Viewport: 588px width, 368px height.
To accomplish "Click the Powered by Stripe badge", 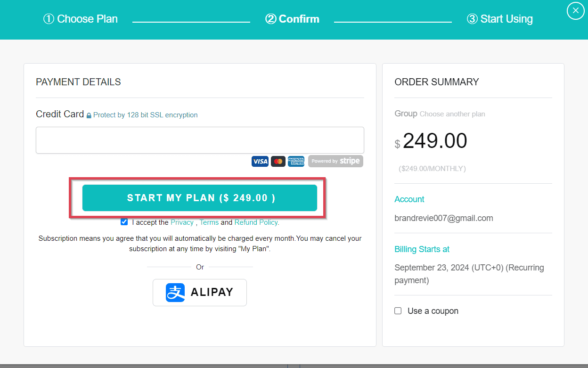I will [x=335, y=161].
